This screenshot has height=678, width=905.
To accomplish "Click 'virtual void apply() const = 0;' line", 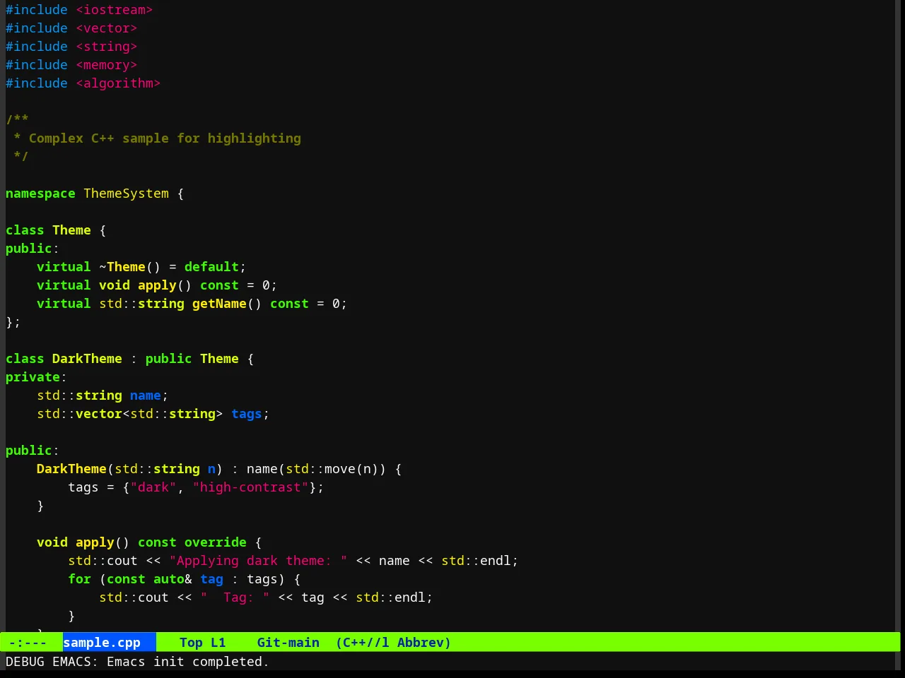I will (x=157, y=285).
